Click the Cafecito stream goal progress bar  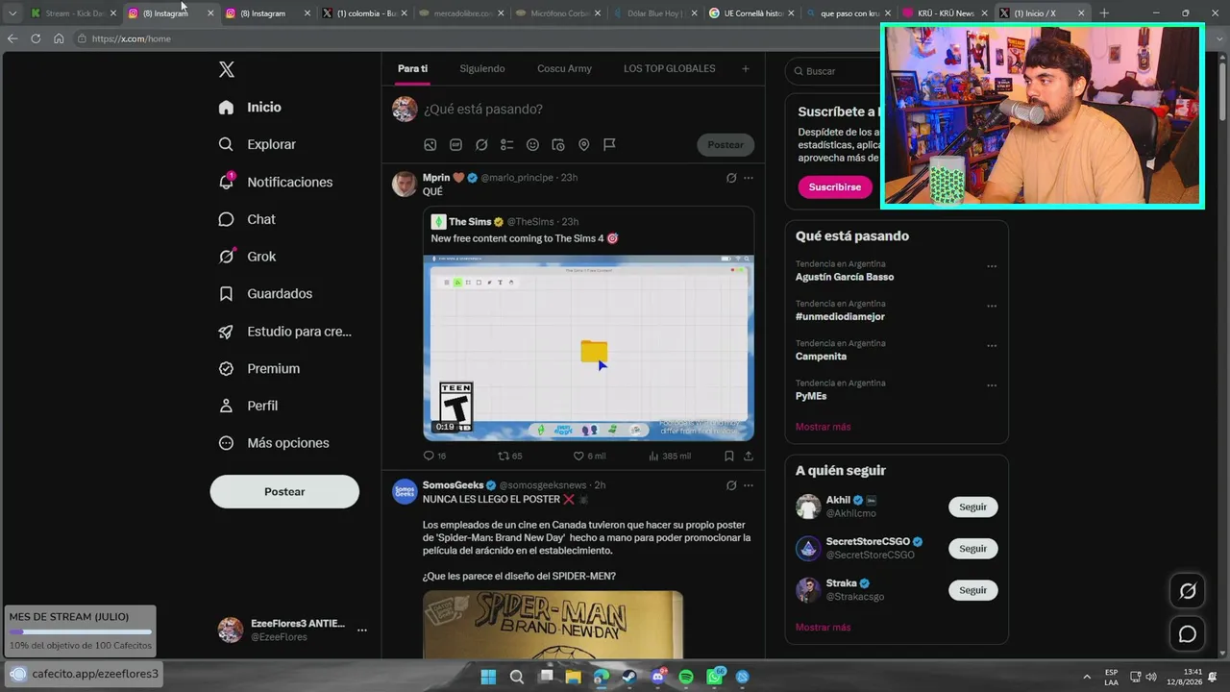pyautogui.click(x=81, y=631)
